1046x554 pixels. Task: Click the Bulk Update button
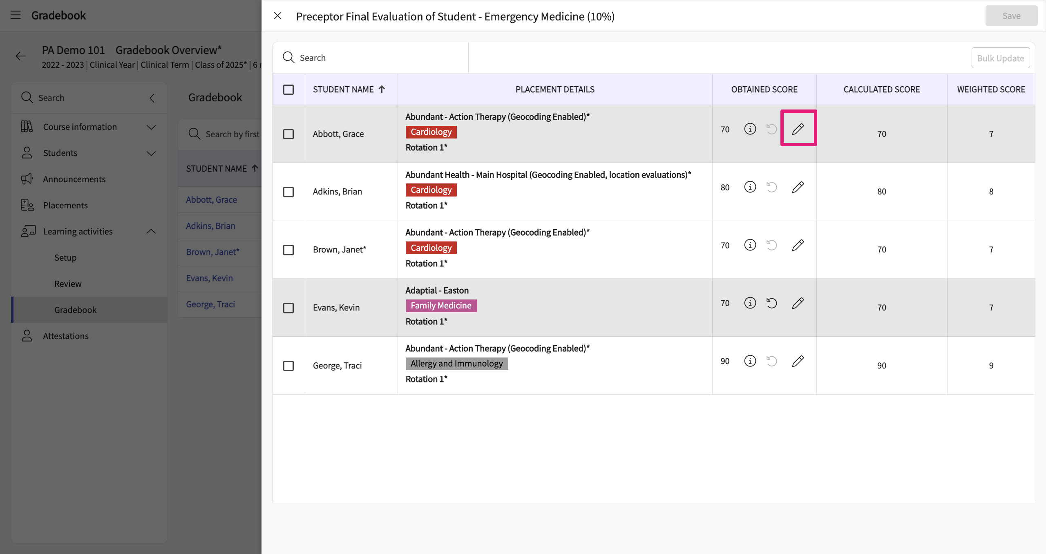click(x=1000, y=58)
